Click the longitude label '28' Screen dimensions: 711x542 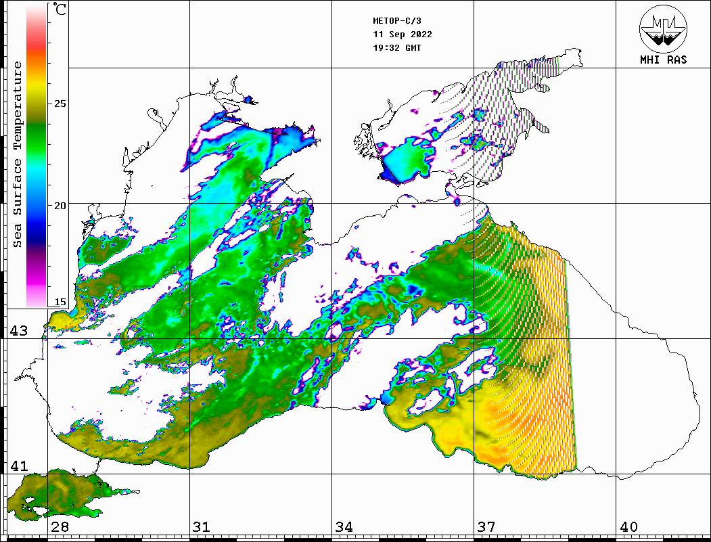click(x=60, y=526)
